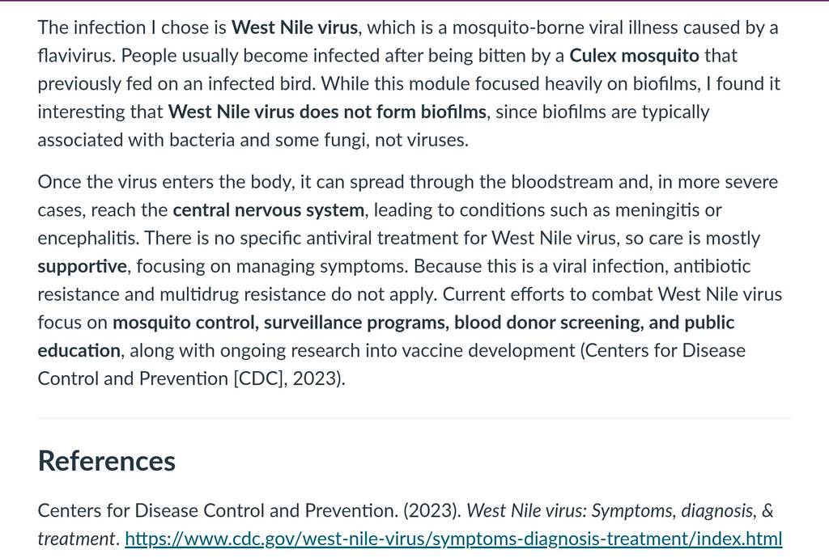Screen dimensions: 829x558
Task: Click the word "flavivirus" in first paragraph
Action: pyautogui.click(x=74, y=56)
